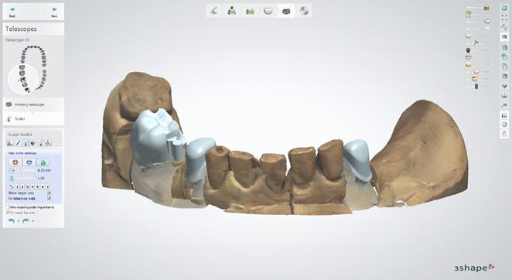Select wax knife preset 1
Screen dimensions: 512x280
(x=18, y=187)
